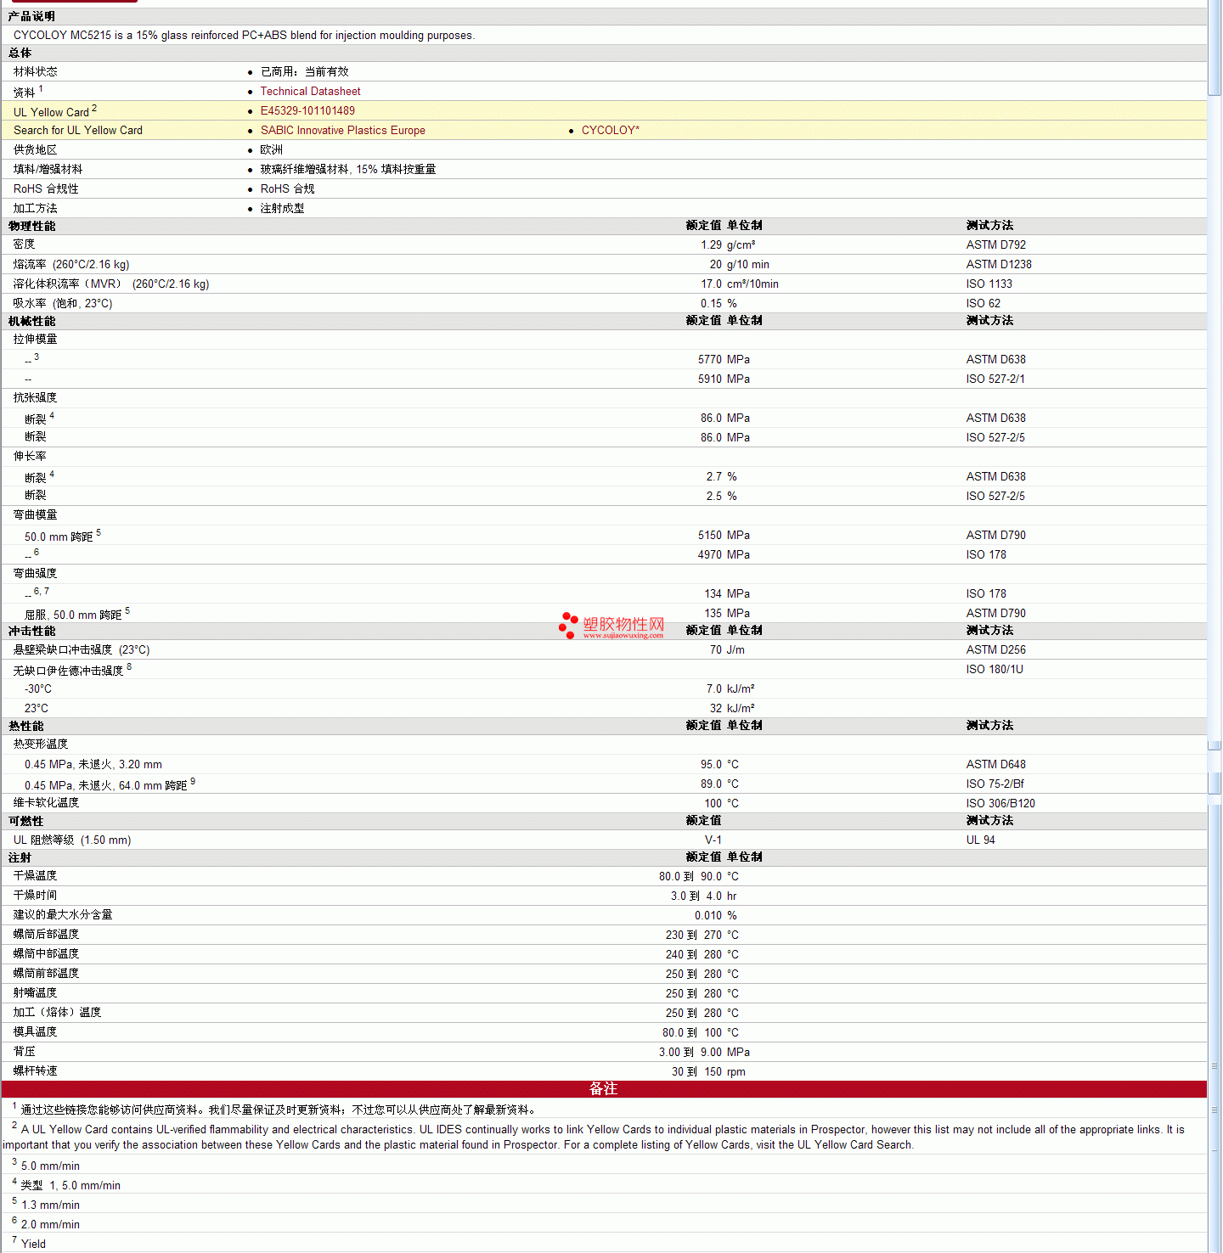The height and width of the screenshot is (1253, 1223).
Task: Select flexural strength value 135 MPa
Action: (x=727, y=614)
